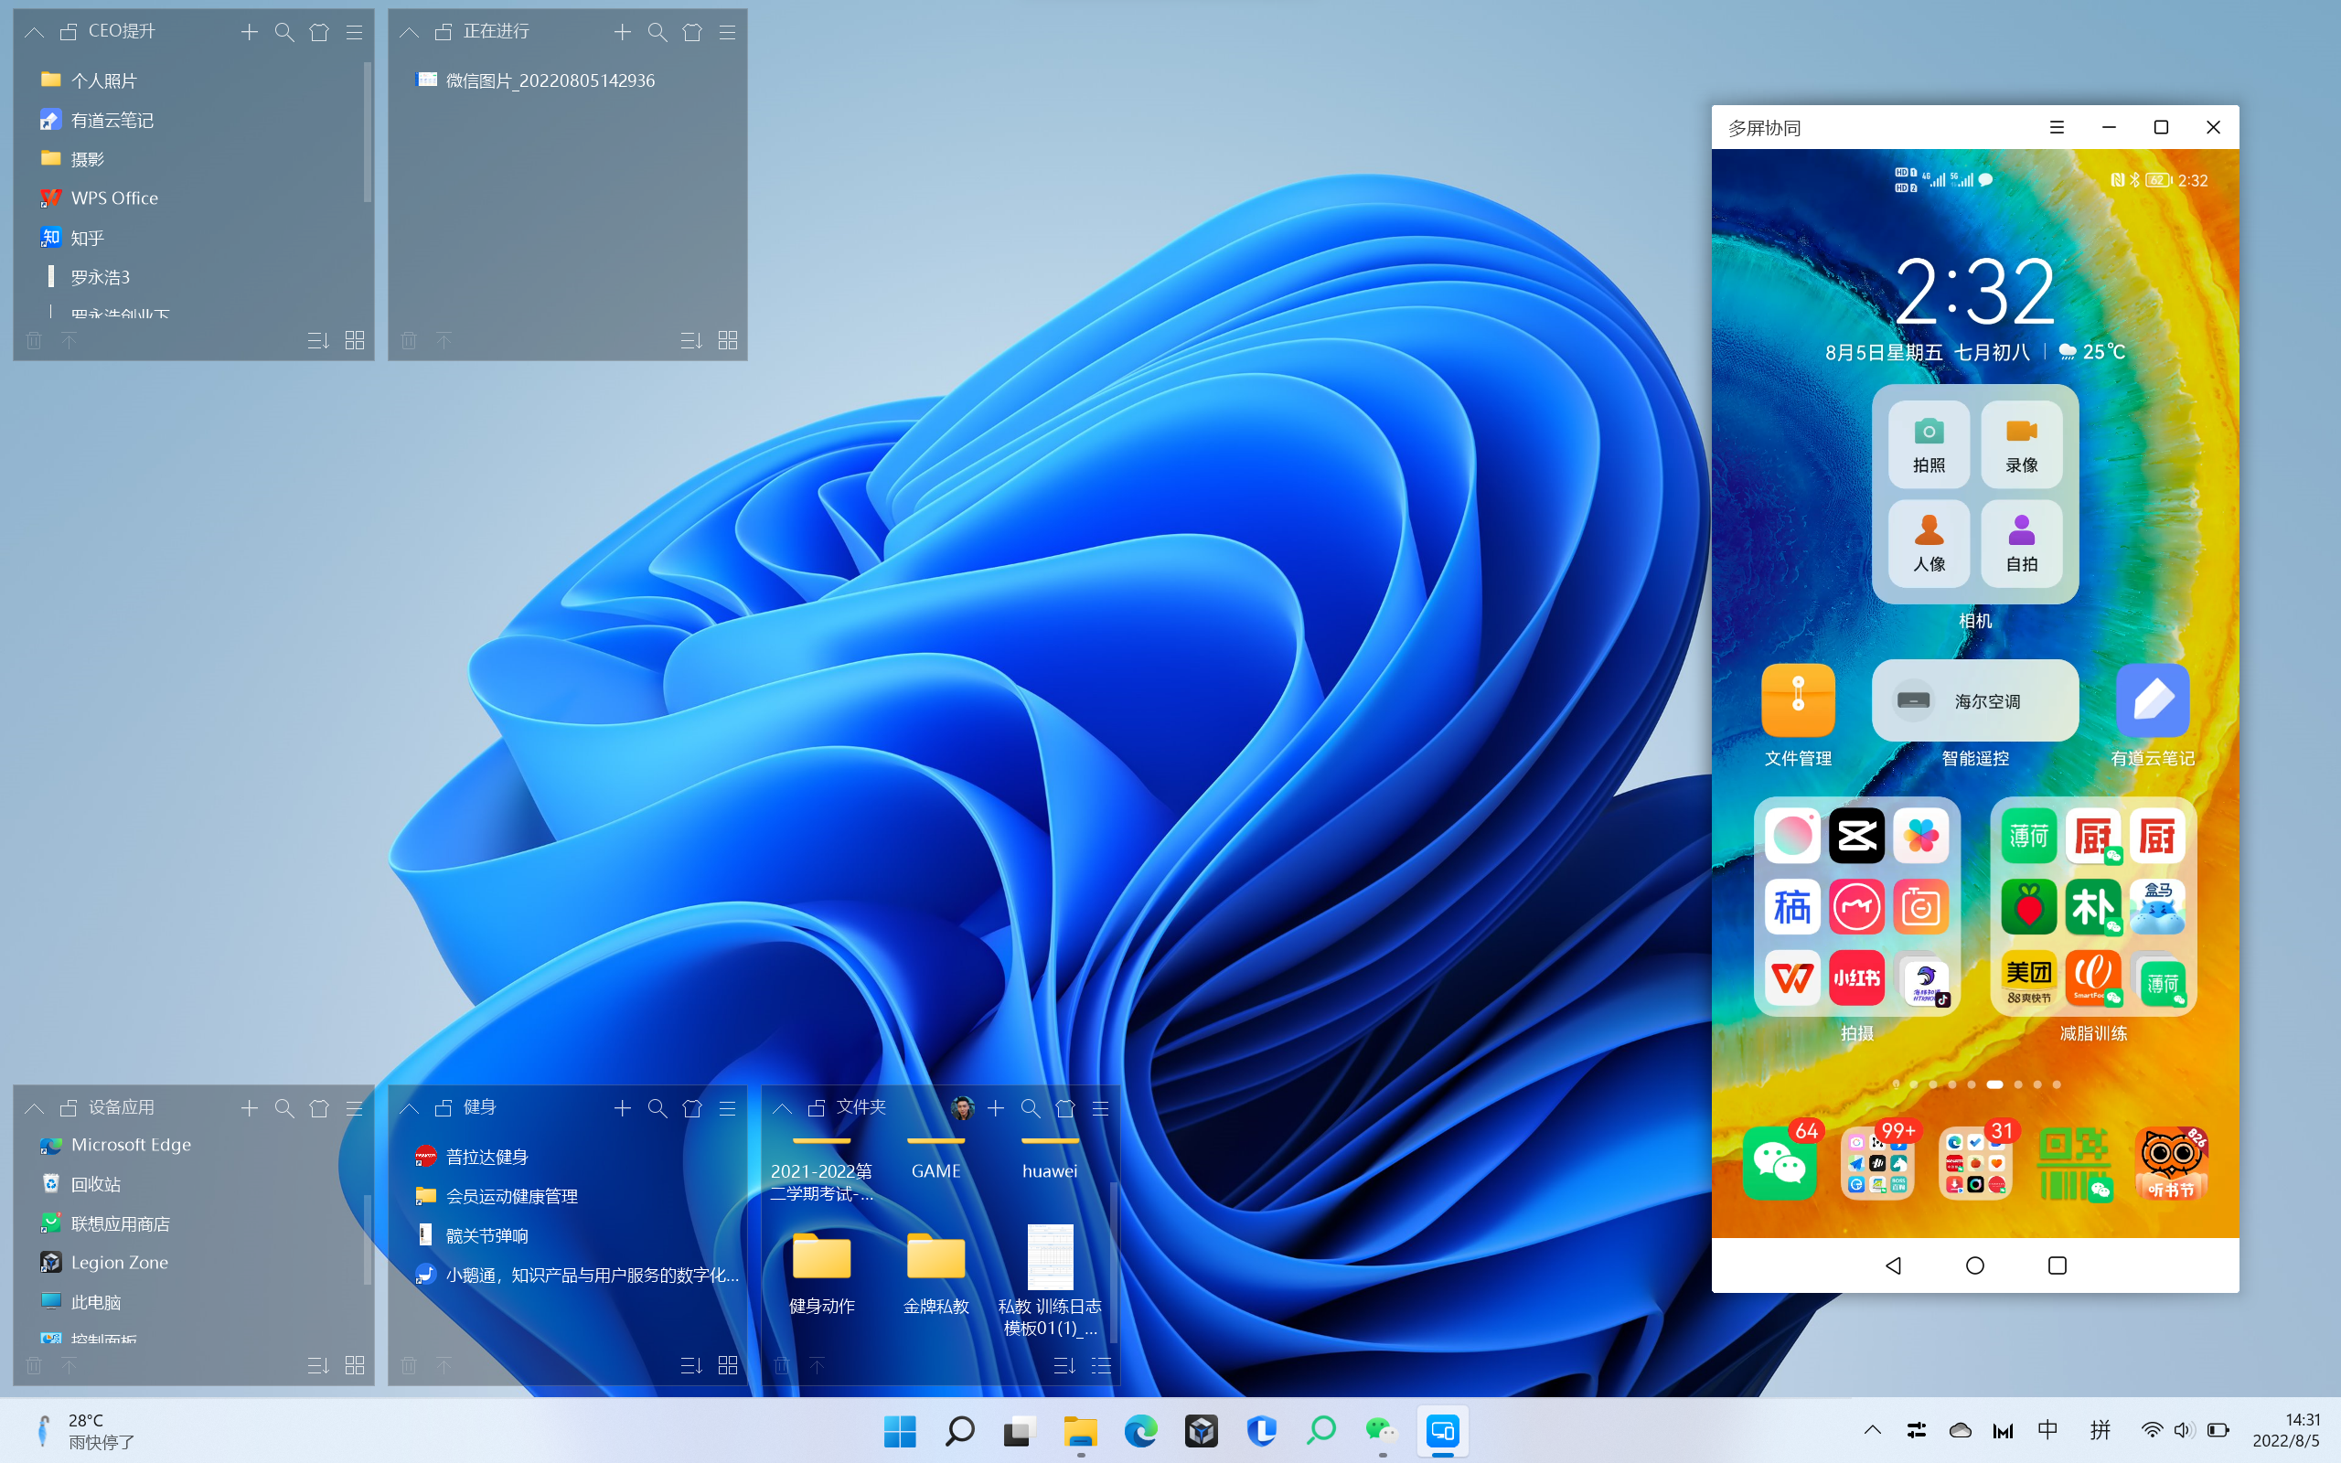Screen dimensions: 2341x1463
Task: Open 听书节 owl app on phone
Action: 2171,1163
